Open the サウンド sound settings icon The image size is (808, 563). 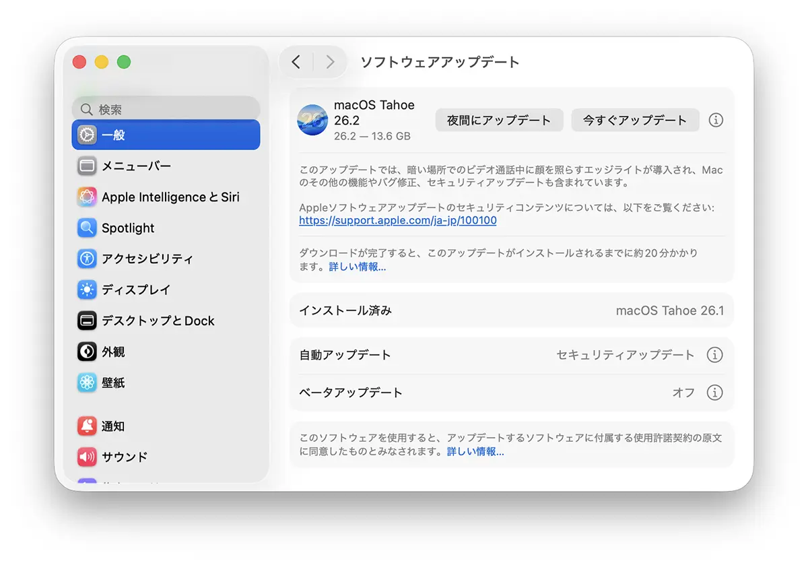coord(87,457)
